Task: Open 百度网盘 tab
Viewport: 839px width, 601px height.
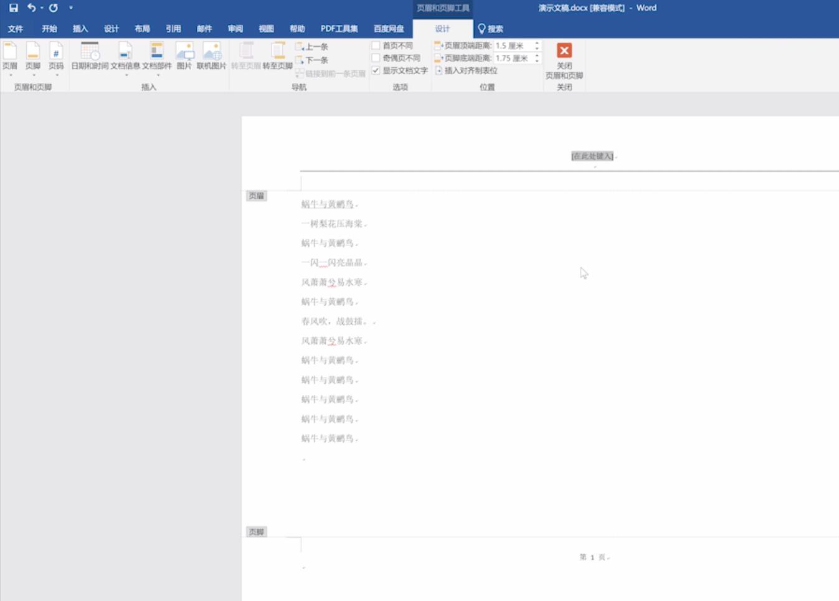Action: point(389,29)
